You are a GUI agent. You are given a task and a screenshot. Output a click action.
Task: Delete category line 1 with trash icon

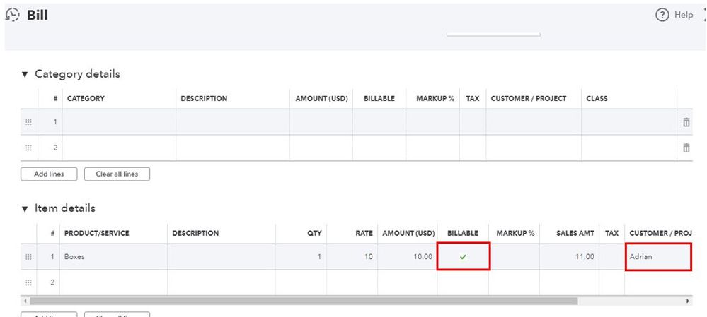pyautogui.click(x=686, y=122)
